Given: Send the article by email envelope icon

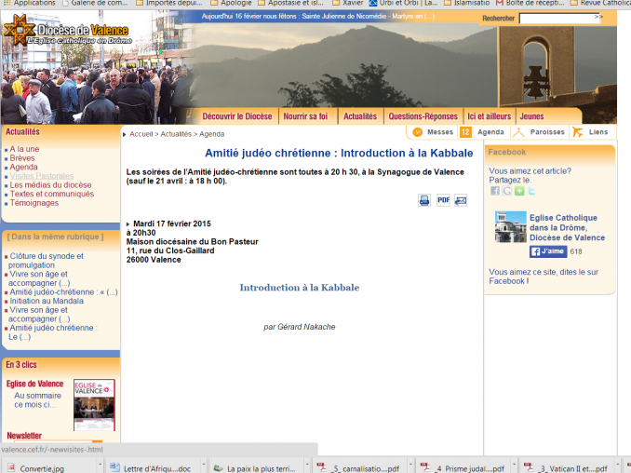Looking at the screenshot, I should (461, 200).
